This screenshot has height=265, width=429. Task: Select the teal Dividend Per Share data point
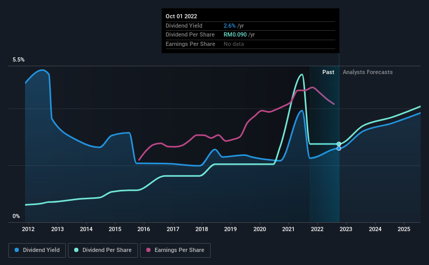[x=339, y=144]
